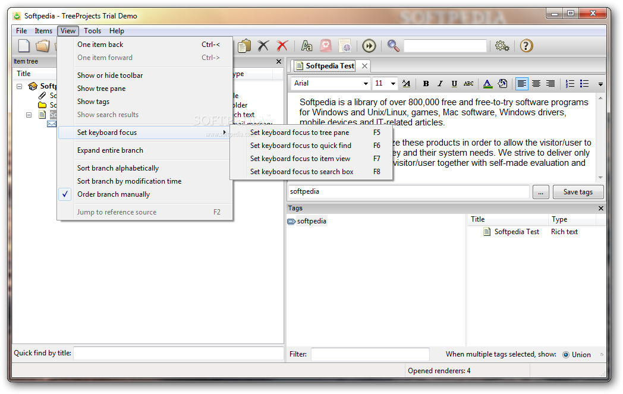Click the Quick find by title field
The height and width of the screenshot is (394, 623).
point(178,353)
